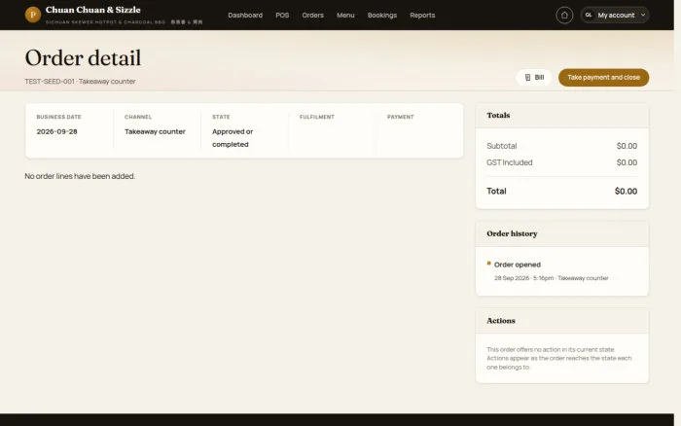681x426 pixels.
Task: Click the QL avatar badge
Action: coord(589,15)
